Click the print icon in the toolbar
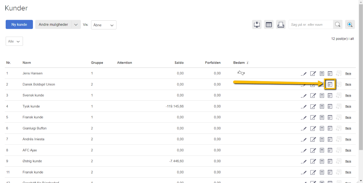Screen dimensions: 363x183 (281, 25)
